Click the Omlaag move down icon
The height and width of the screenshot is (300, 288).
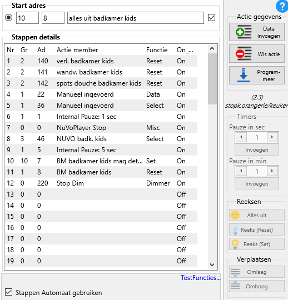click(x=235, y=272)
